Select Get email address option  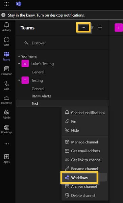[x=85, y=151]
